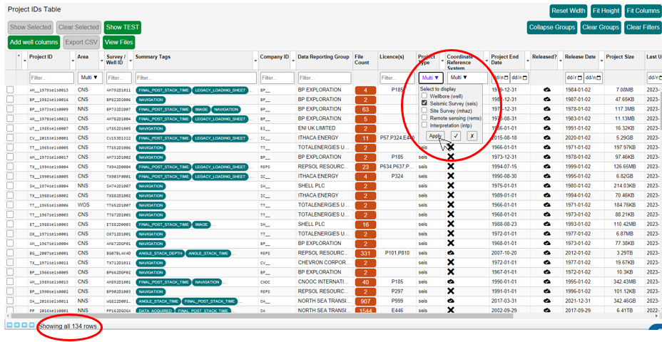
Task: Select the row checkbox for AM__1979seis0013
Action: 10,90
